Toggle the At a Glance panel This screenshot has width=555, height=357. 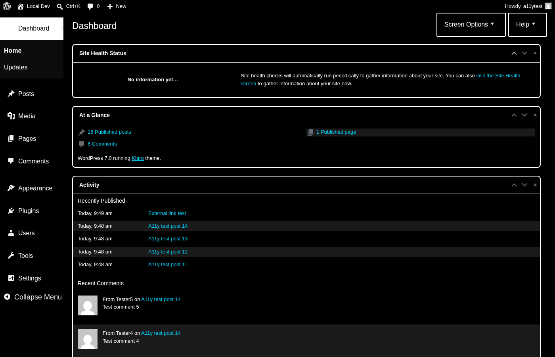(535, 115)
